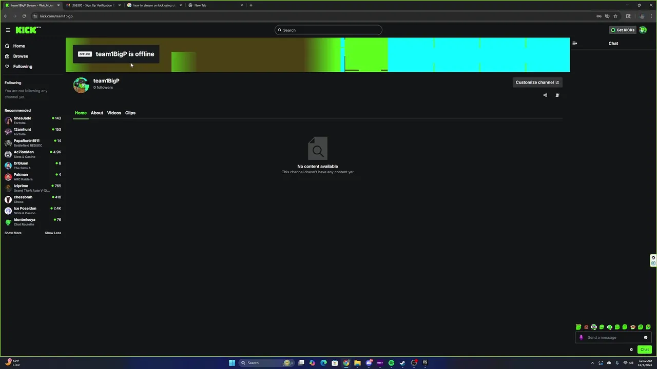This screenshot has width=657, height=369.
Task: Open the Videos tab
Action: tap(114, 113)
